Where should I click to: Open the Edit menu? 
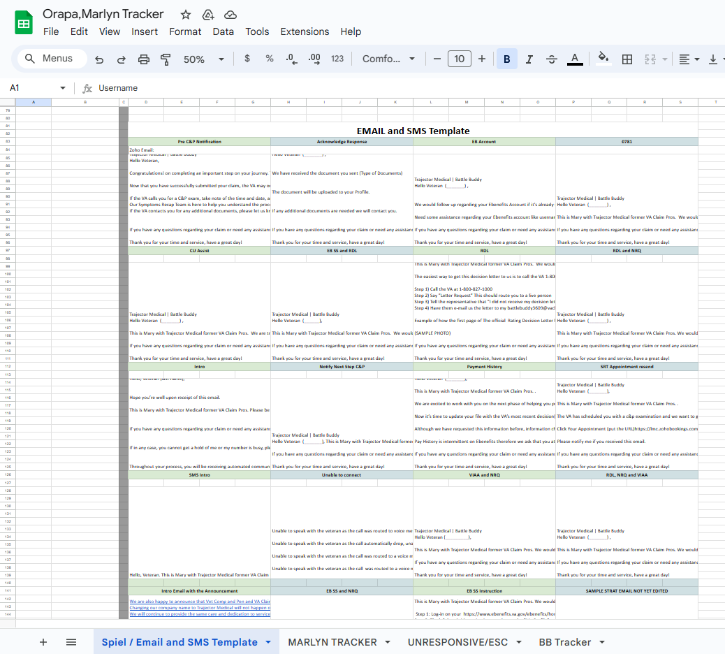click(79, 31)
